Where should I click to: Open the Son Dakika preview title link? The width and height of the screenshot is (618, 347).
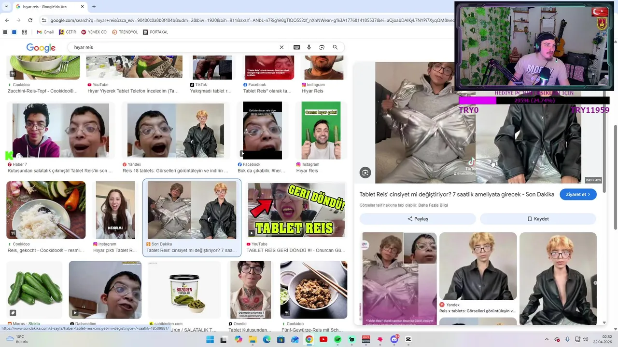pos(457,194)
